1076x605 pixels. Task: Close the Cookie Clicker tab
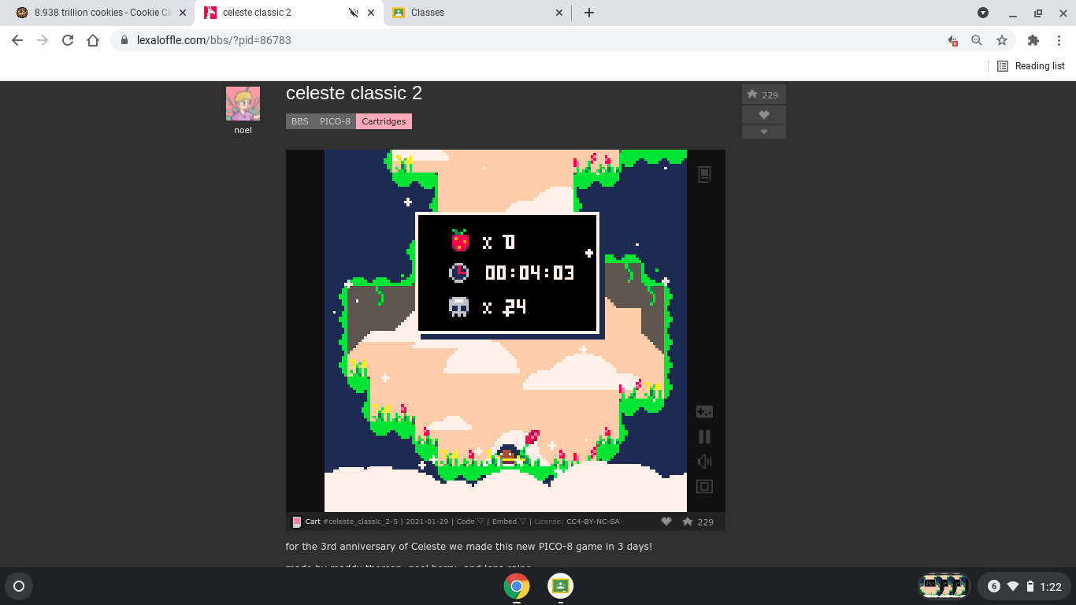click(183, 13)
